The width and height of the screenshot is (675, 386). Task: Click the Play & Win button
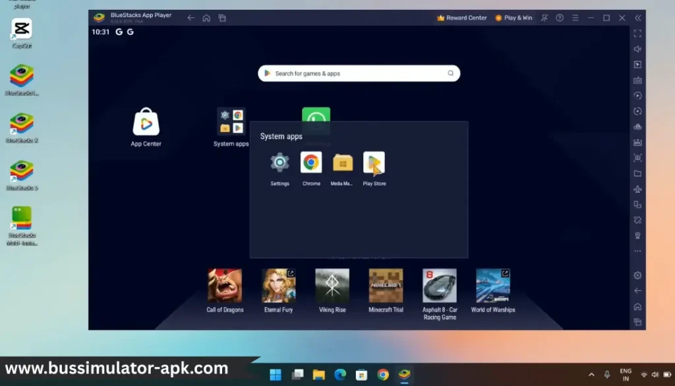pos(514,18)
